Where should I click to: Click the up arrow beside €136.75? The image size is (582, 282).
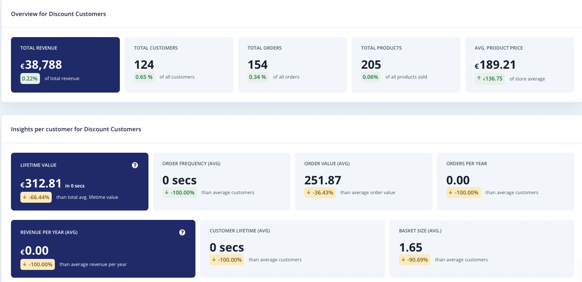point(479,79)
